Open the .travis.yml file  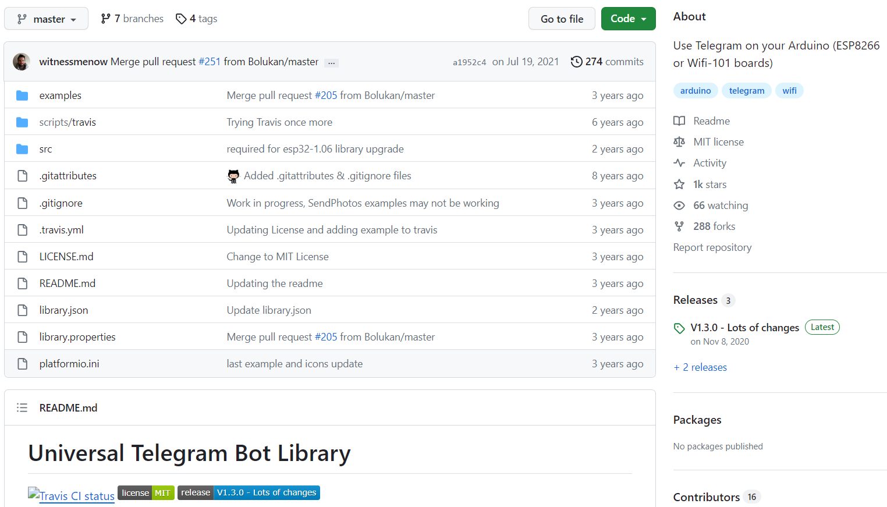(62, 230)
